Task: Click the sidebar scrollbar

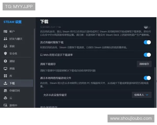Action: point(35,68)
